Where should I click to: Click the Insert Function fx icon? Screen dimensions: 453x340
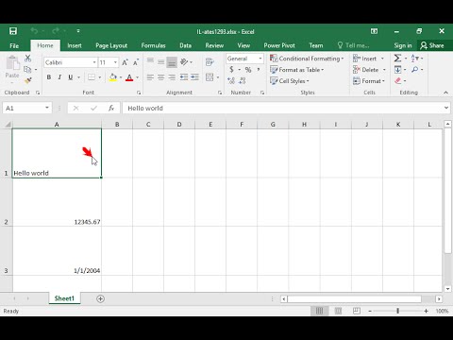click(111, 108)
